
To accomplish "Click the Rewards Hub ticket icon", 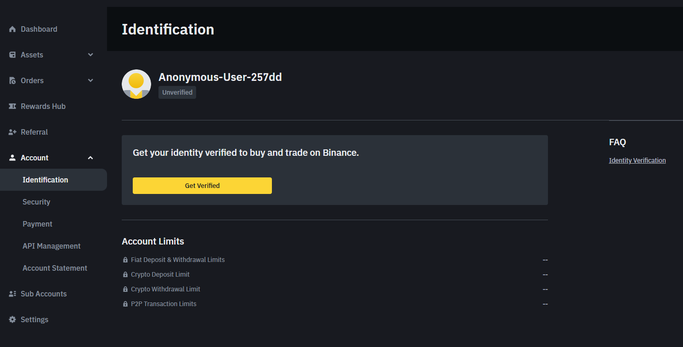I will point(12,106).
